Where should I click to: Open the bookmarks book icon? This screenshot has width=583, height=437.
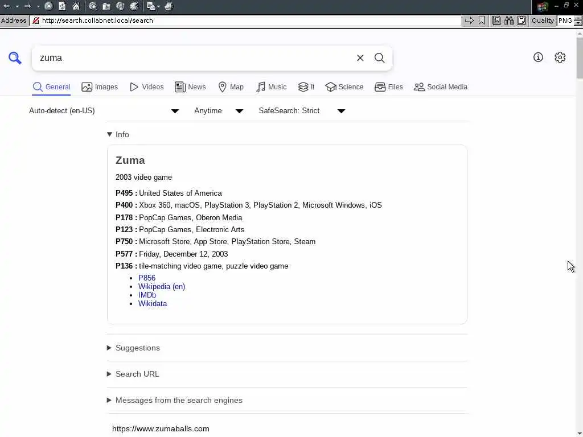click(x=496, y=20)
